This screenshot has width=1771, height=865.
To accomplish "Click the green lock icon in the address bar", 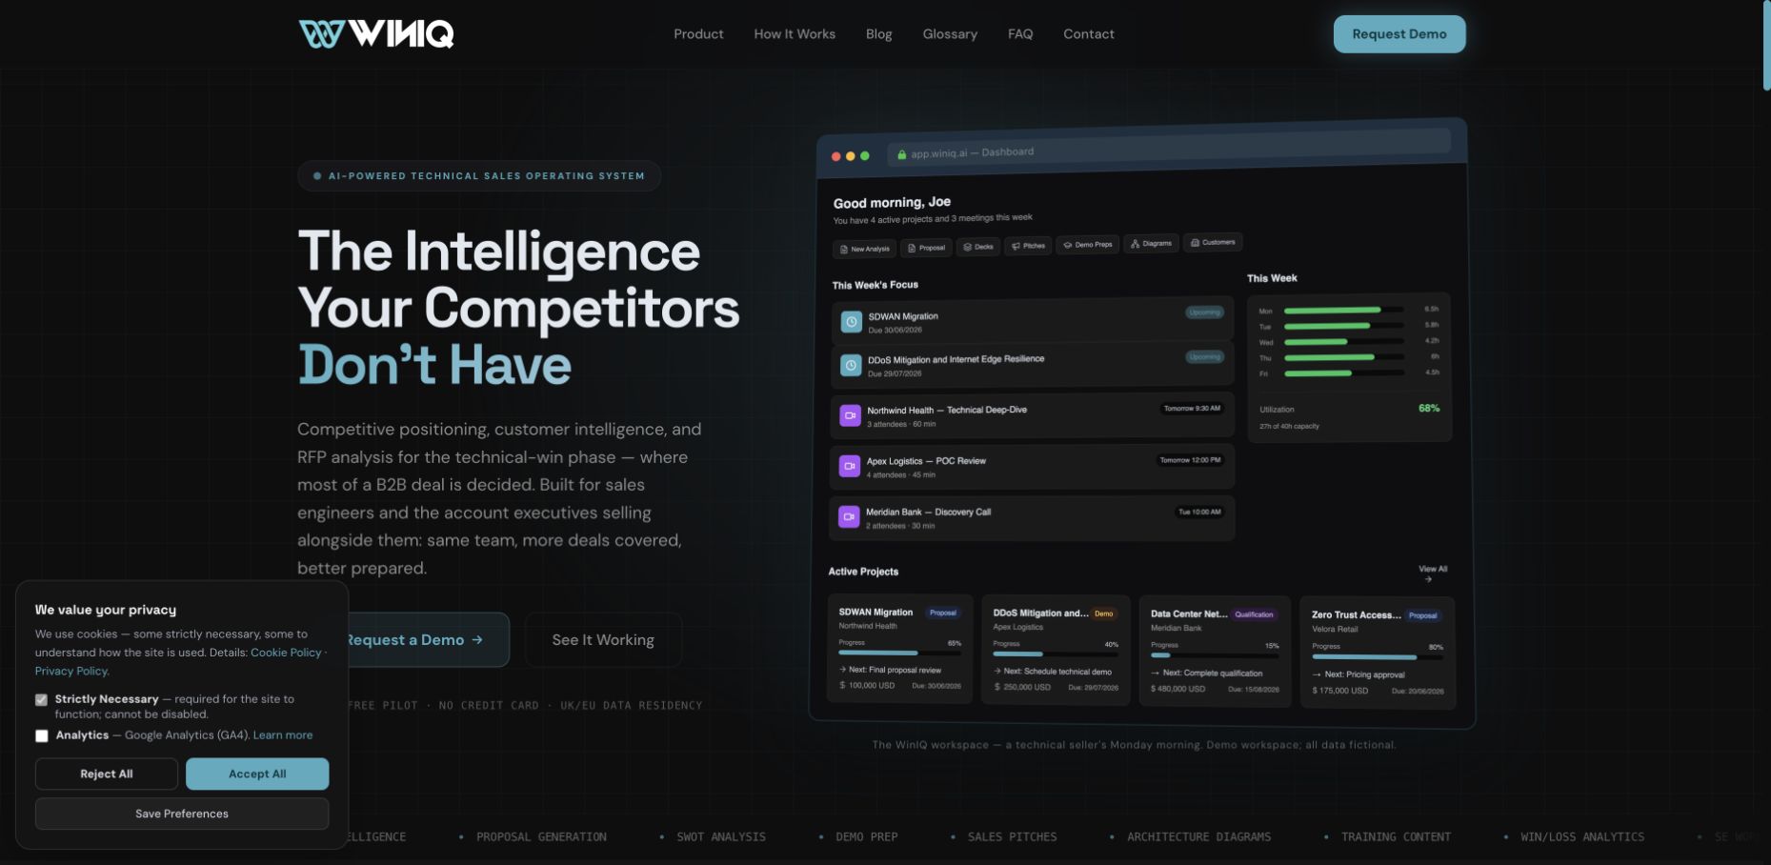I will tap(901, 154).
